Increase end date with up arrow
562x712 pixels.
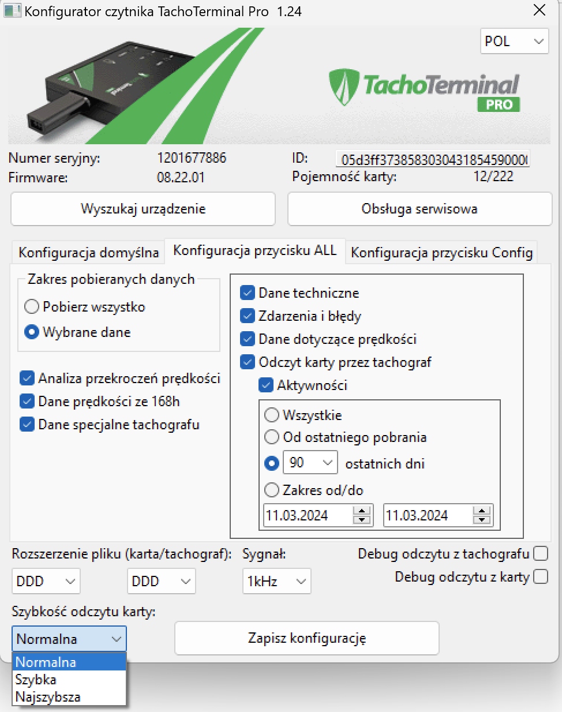point(482,511)
